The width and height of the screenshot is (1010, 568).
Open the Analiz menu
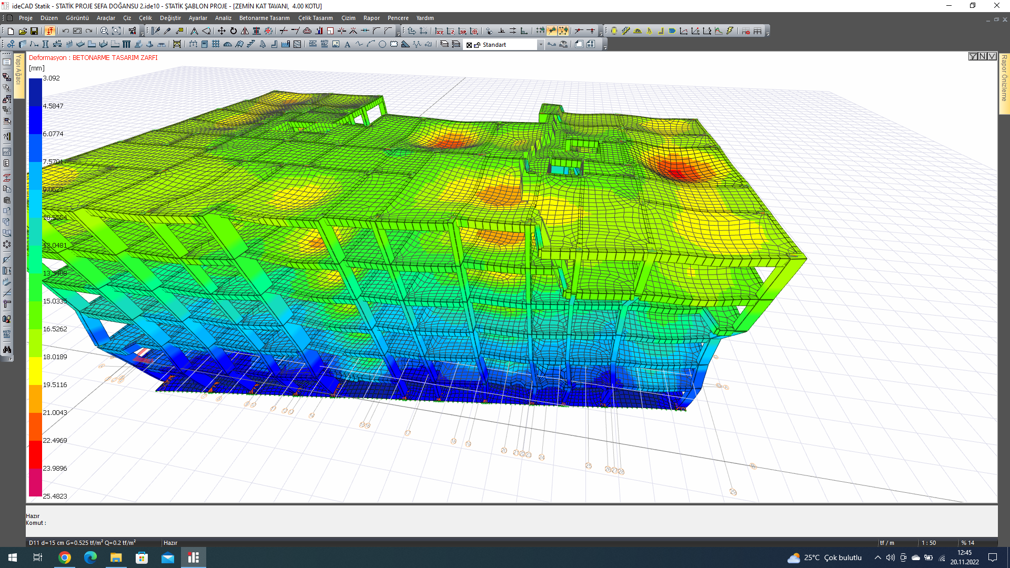pyautogui.click(x=223, y=18)
